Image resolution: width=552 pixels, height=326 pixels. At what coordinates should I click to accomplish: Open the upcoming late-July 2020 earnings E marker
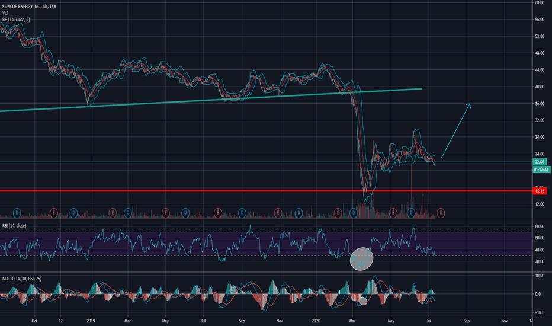(x=441, y=213)
